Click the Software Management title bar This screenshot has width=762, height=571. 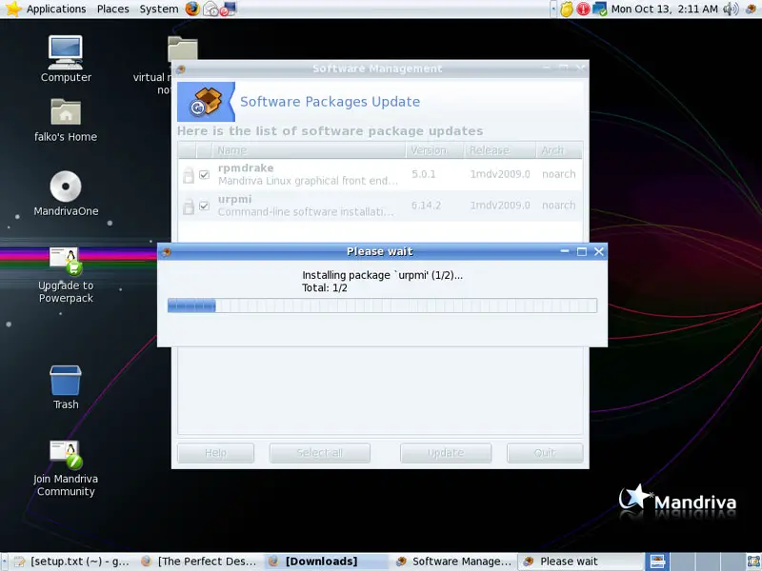coord(378,69)
